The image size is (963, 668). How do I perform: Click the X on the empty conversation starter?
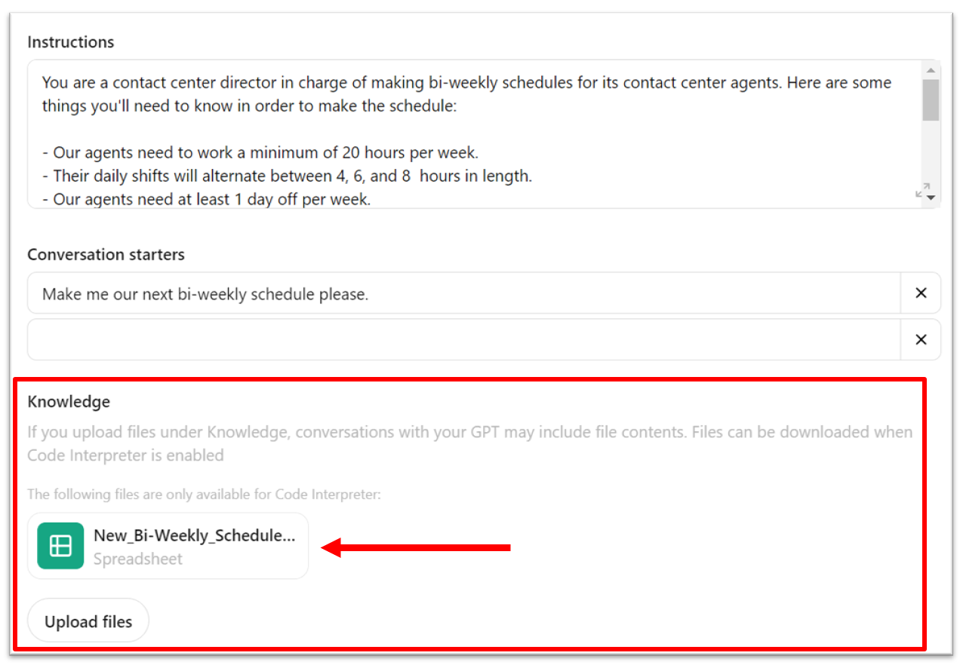(921, 339)
